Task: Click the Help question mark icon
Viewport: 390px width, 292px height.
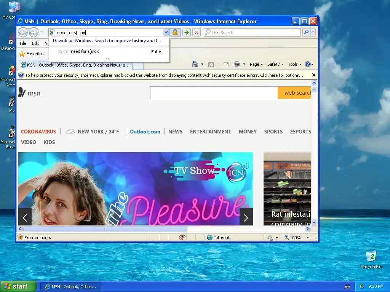Action: pyautogui.click(x=308, y=64)
